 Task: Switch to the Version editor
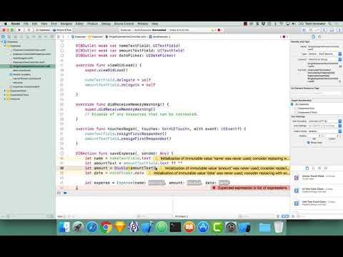point(317,30)
